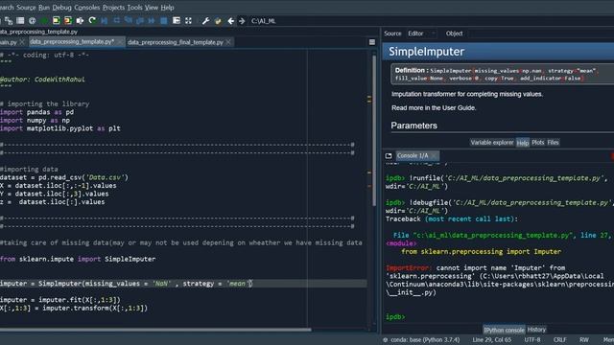Click the Object field in the Help pane
This screenshot has height=345, width=614.
click(542, 34)
